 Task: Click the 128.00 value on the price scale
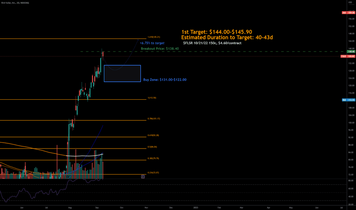pyautogui.click(x=351, y=71)
